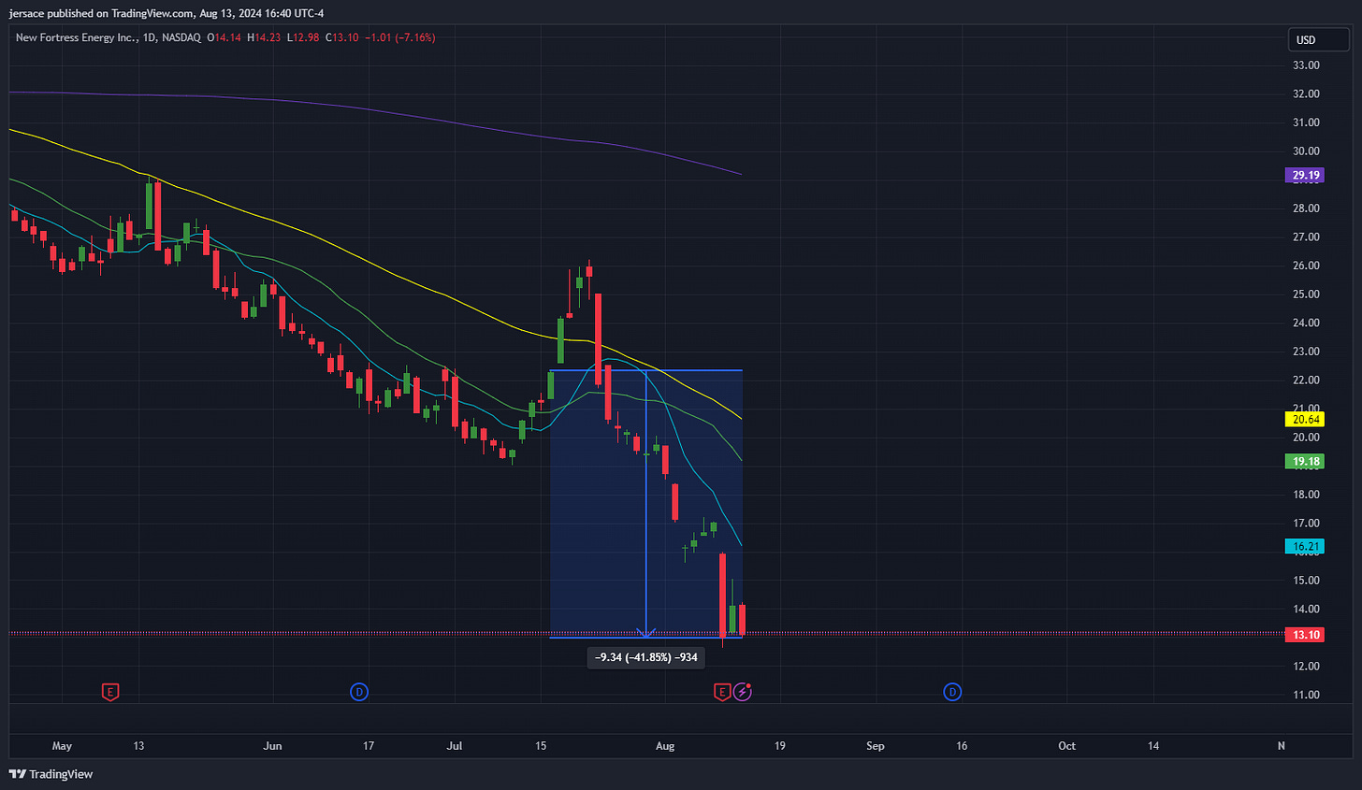1362x790 pixels.
Task: Click the open value O14.14 in the legend
Action: click(225, 37)
